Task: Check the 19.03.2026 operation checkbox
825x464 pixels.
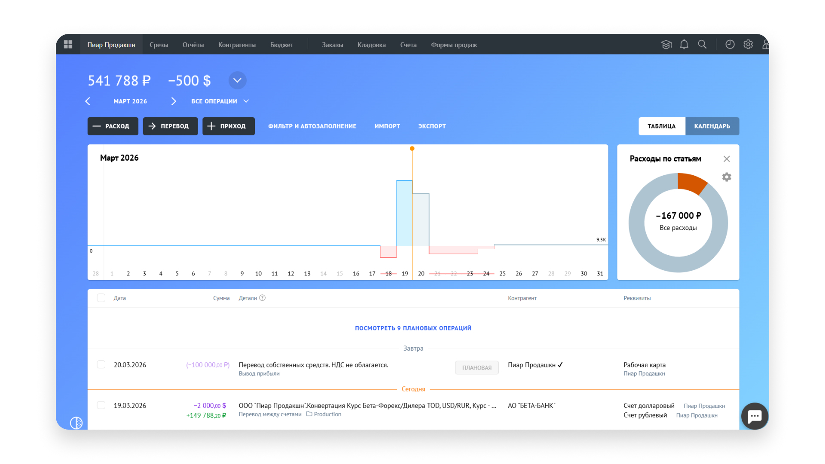Action: (101, 405)
